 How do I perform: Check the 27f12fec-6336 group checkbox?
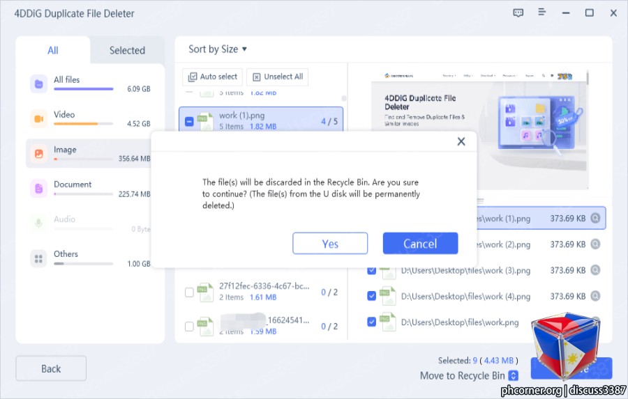pos(189,292)
